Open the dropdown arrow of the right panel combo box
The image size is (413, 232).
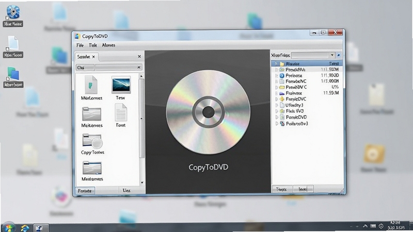(x=332, y=55)
